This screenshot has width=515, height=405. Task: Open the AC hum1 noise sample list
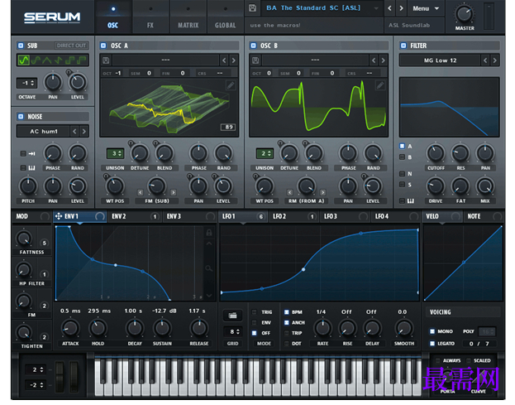[43, 131]
